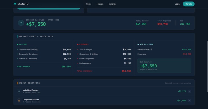The image size is (208, 109).
Task: Click the Government Funding row label
Action: 28,50
